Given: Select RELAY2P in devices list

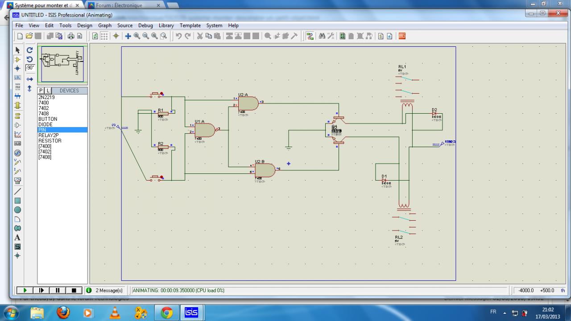Looking at the screenshot, I should [49, 135].
